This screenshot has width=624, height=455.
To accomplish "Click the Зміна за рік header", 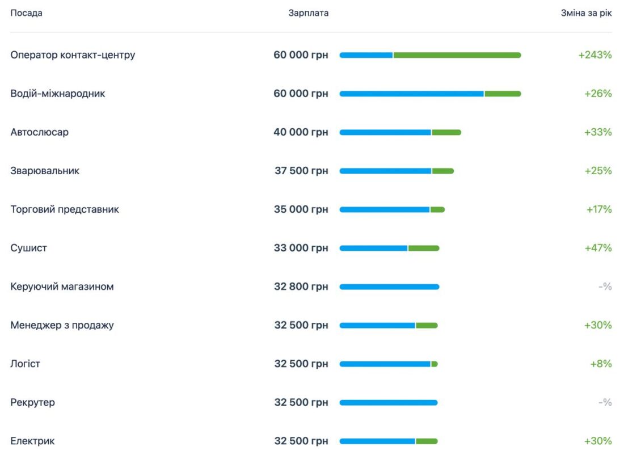I will 586,13.
